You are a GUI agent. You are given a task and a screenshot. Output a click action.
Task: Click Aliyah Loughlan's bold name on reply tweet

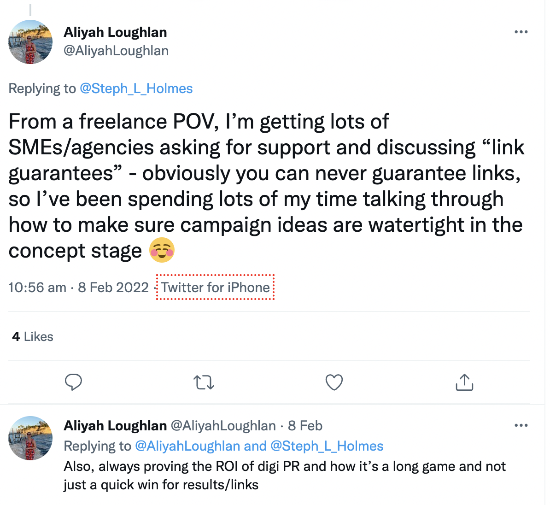[x=115, y=426]
